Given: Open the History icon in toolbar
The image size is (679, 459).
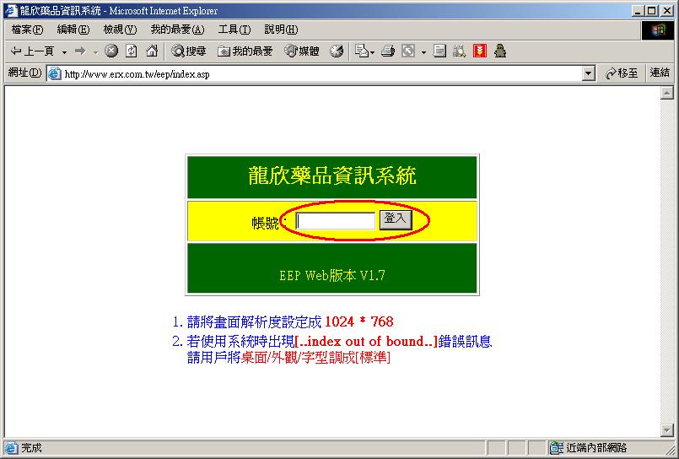Looking at the screenshot, I should click(x=337, y=51).
